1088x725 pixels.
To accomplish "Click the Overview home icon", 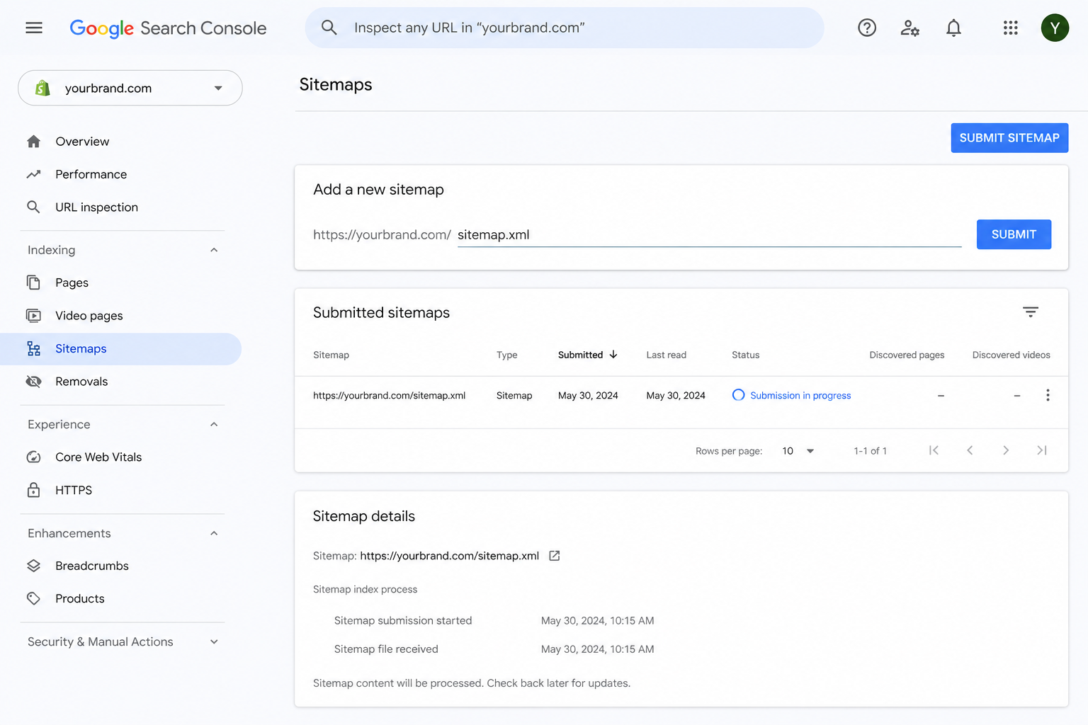I will click(33, 142).
